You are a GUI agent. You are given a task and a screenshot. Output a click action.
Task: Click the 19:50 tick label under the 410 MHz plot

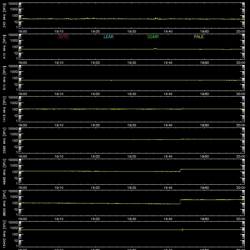[x=204, y=63]
